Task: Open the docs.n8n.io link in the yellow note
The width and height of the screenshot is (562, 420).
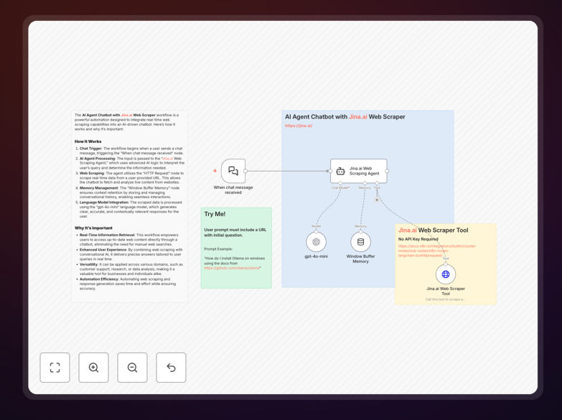Action: tap(437, 251)
